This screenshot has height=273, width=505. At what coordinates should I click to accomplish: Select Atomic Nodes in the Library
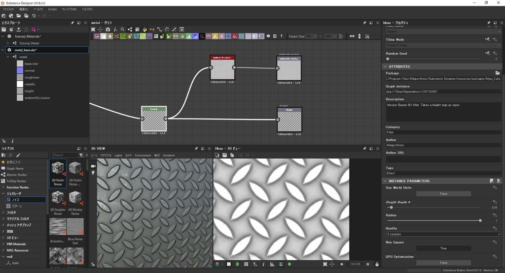pos(17,175)
